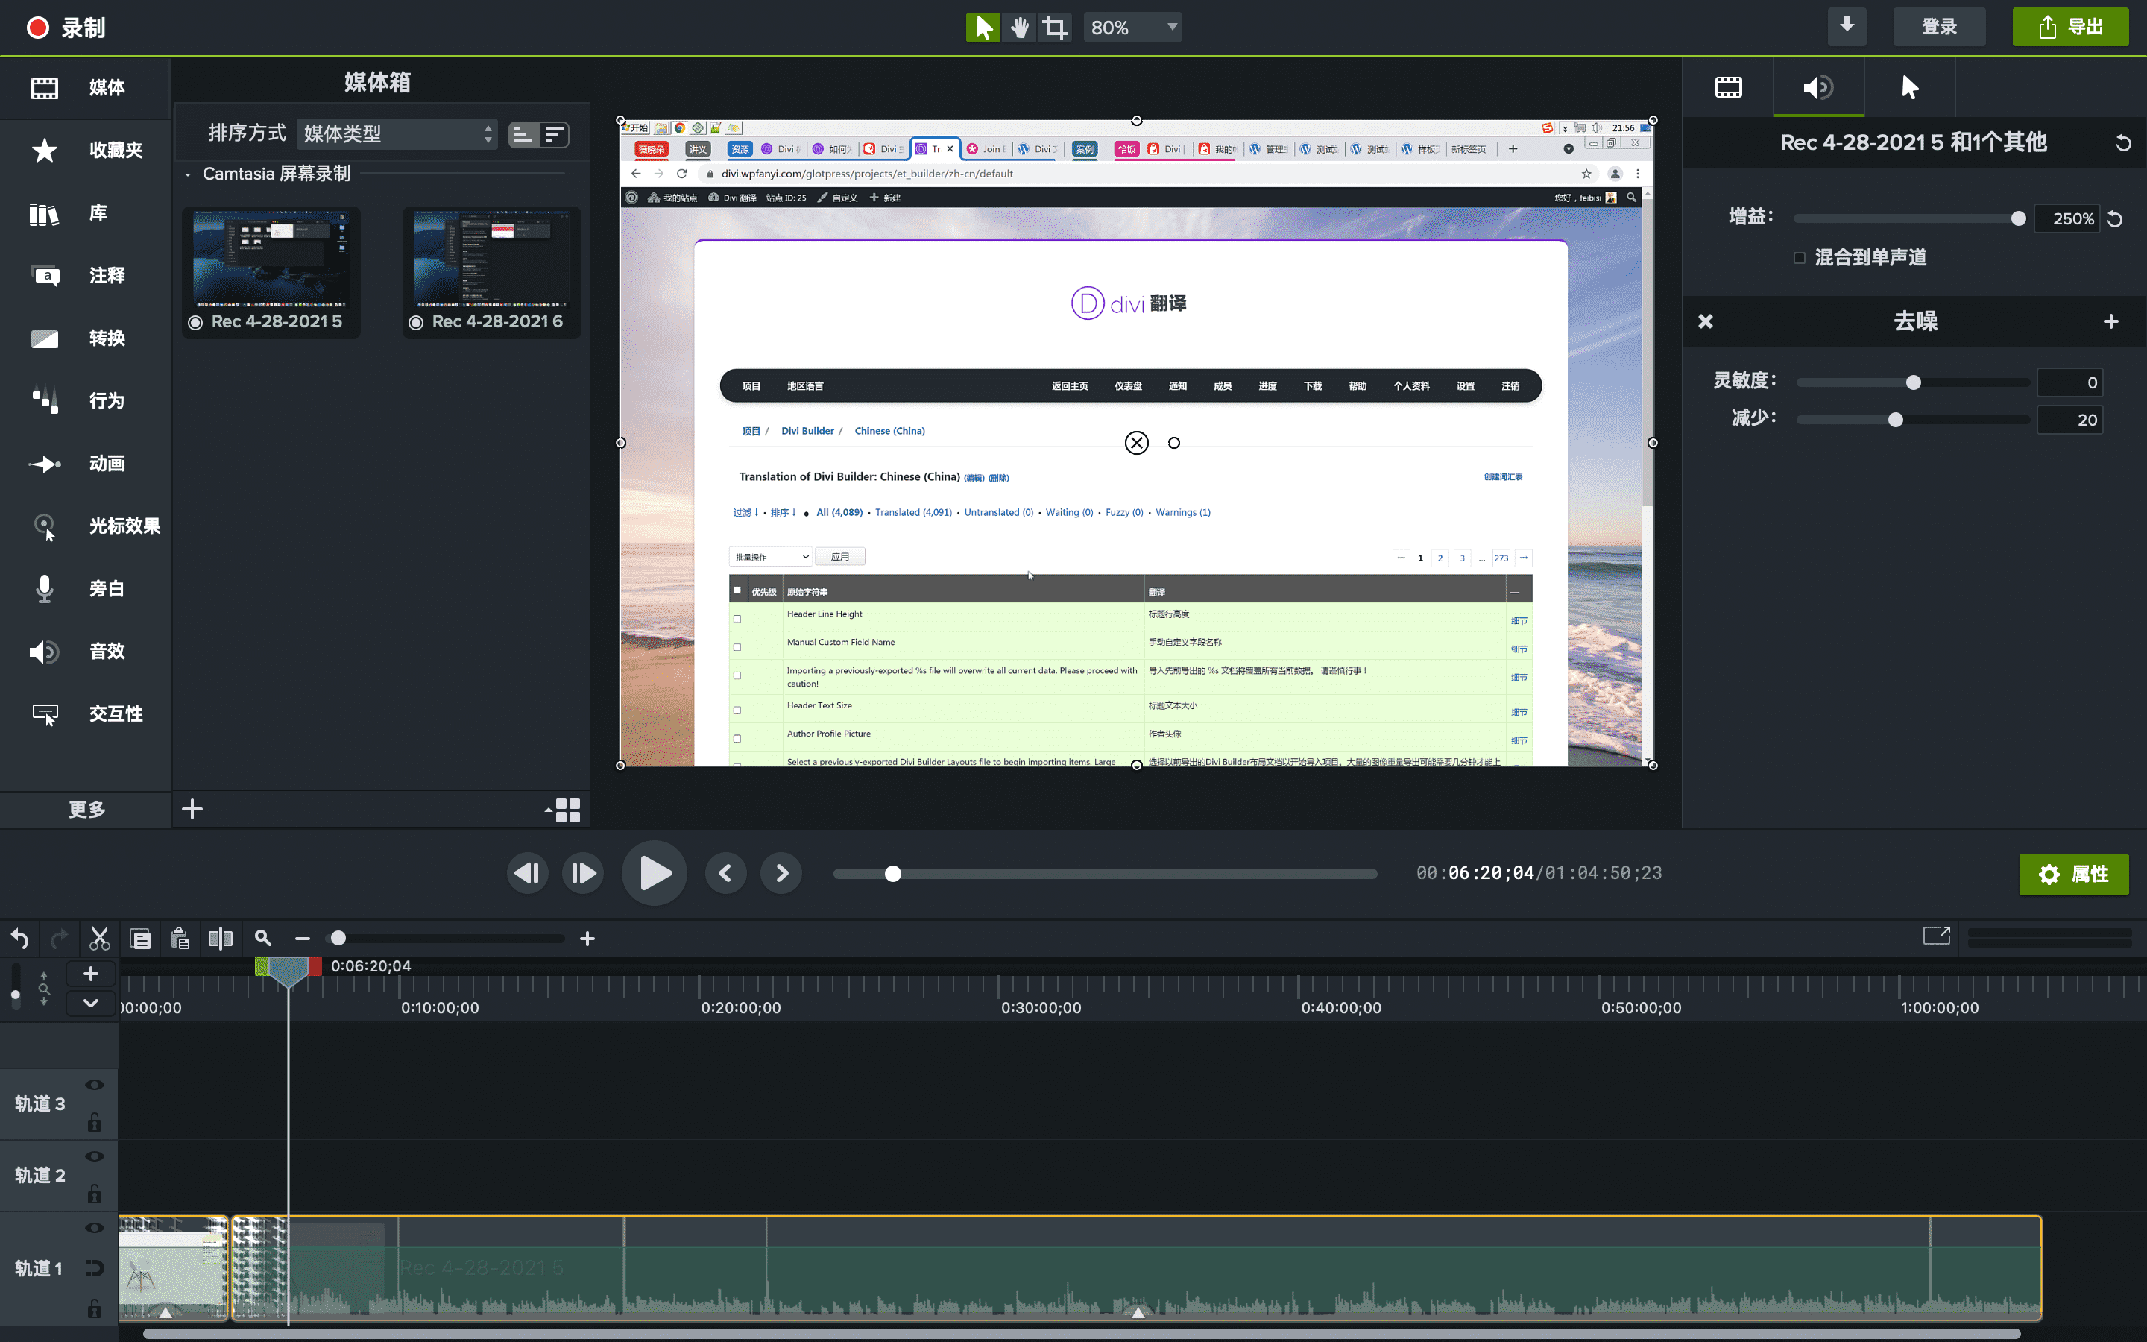The width and height of the screenshot is (2147, 1342).
Task: Detach the timeline with the pop-out icon
Action: point(1937,936)
